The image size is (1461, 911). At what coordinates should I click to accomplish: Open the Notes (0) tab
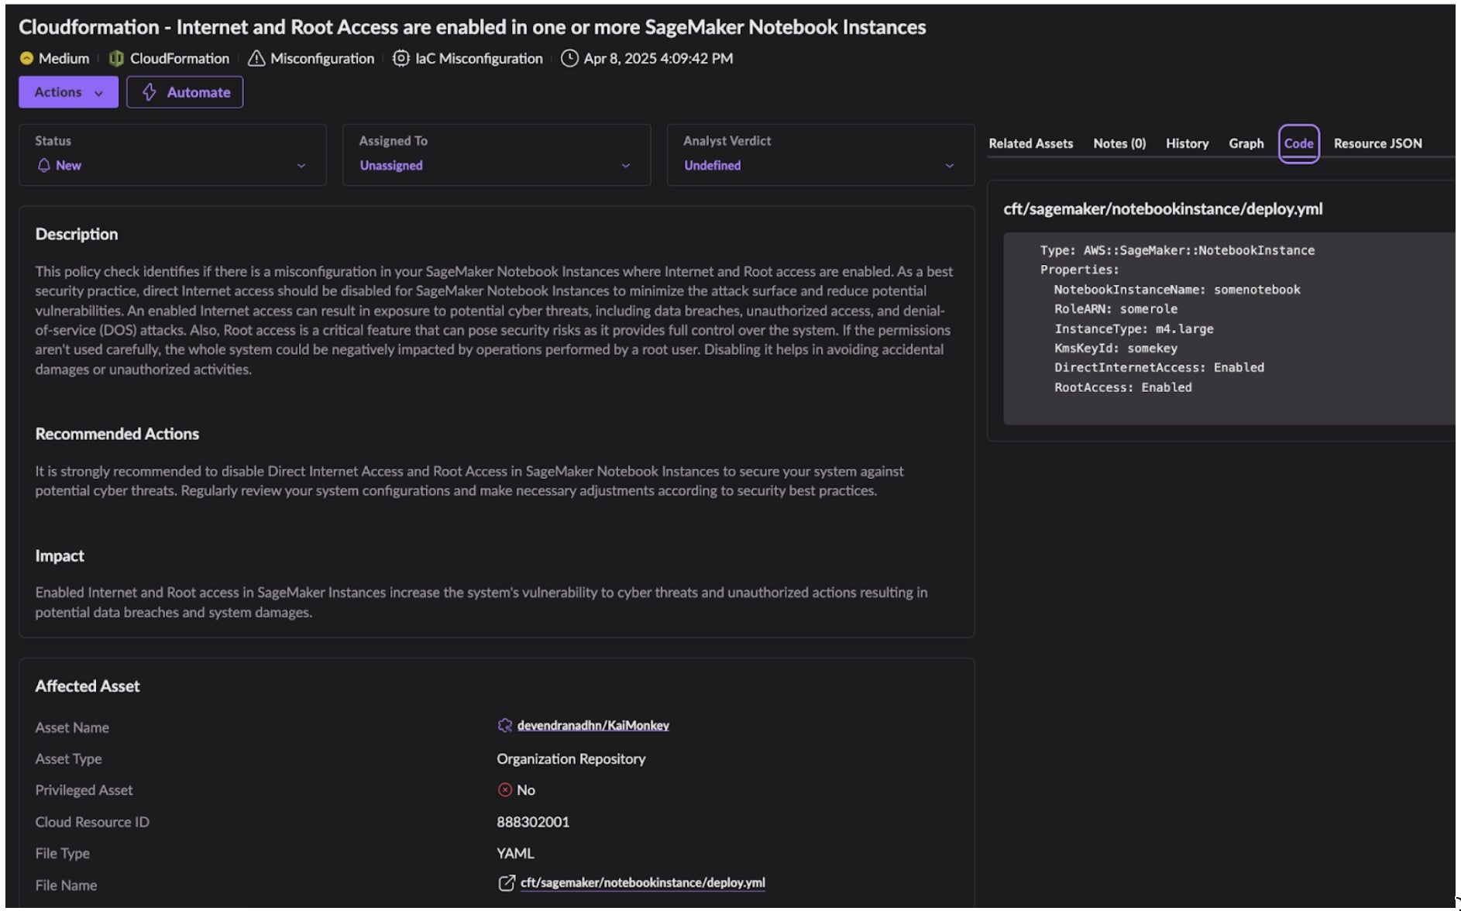[1119, 144]
